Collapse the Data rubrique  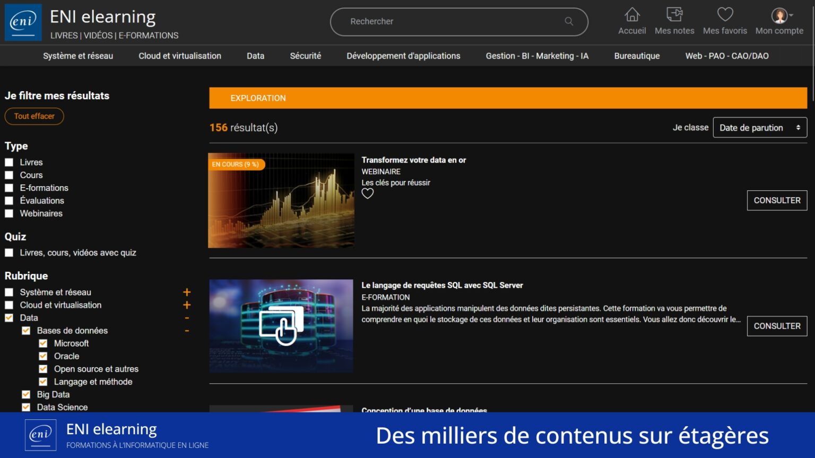tap(187, 318)
